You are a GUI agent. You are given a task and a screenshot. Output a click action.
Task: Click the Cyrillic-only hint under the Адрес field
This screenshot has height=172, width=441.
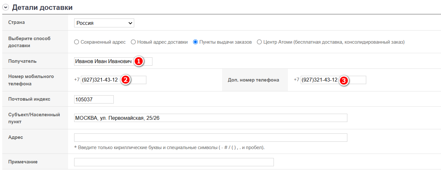(x=169, y=147)
